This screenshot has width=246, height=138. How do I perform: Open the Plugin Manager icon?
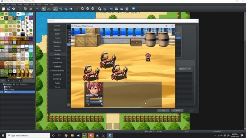click(x=105, y=9)
